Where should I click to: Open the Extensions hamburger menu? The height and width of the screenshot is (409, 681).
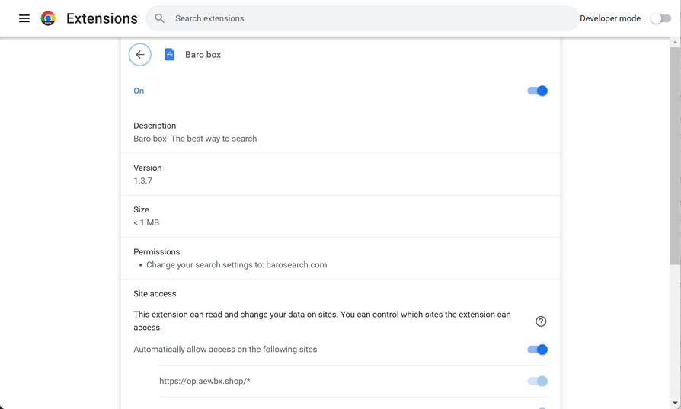point(24,18)
